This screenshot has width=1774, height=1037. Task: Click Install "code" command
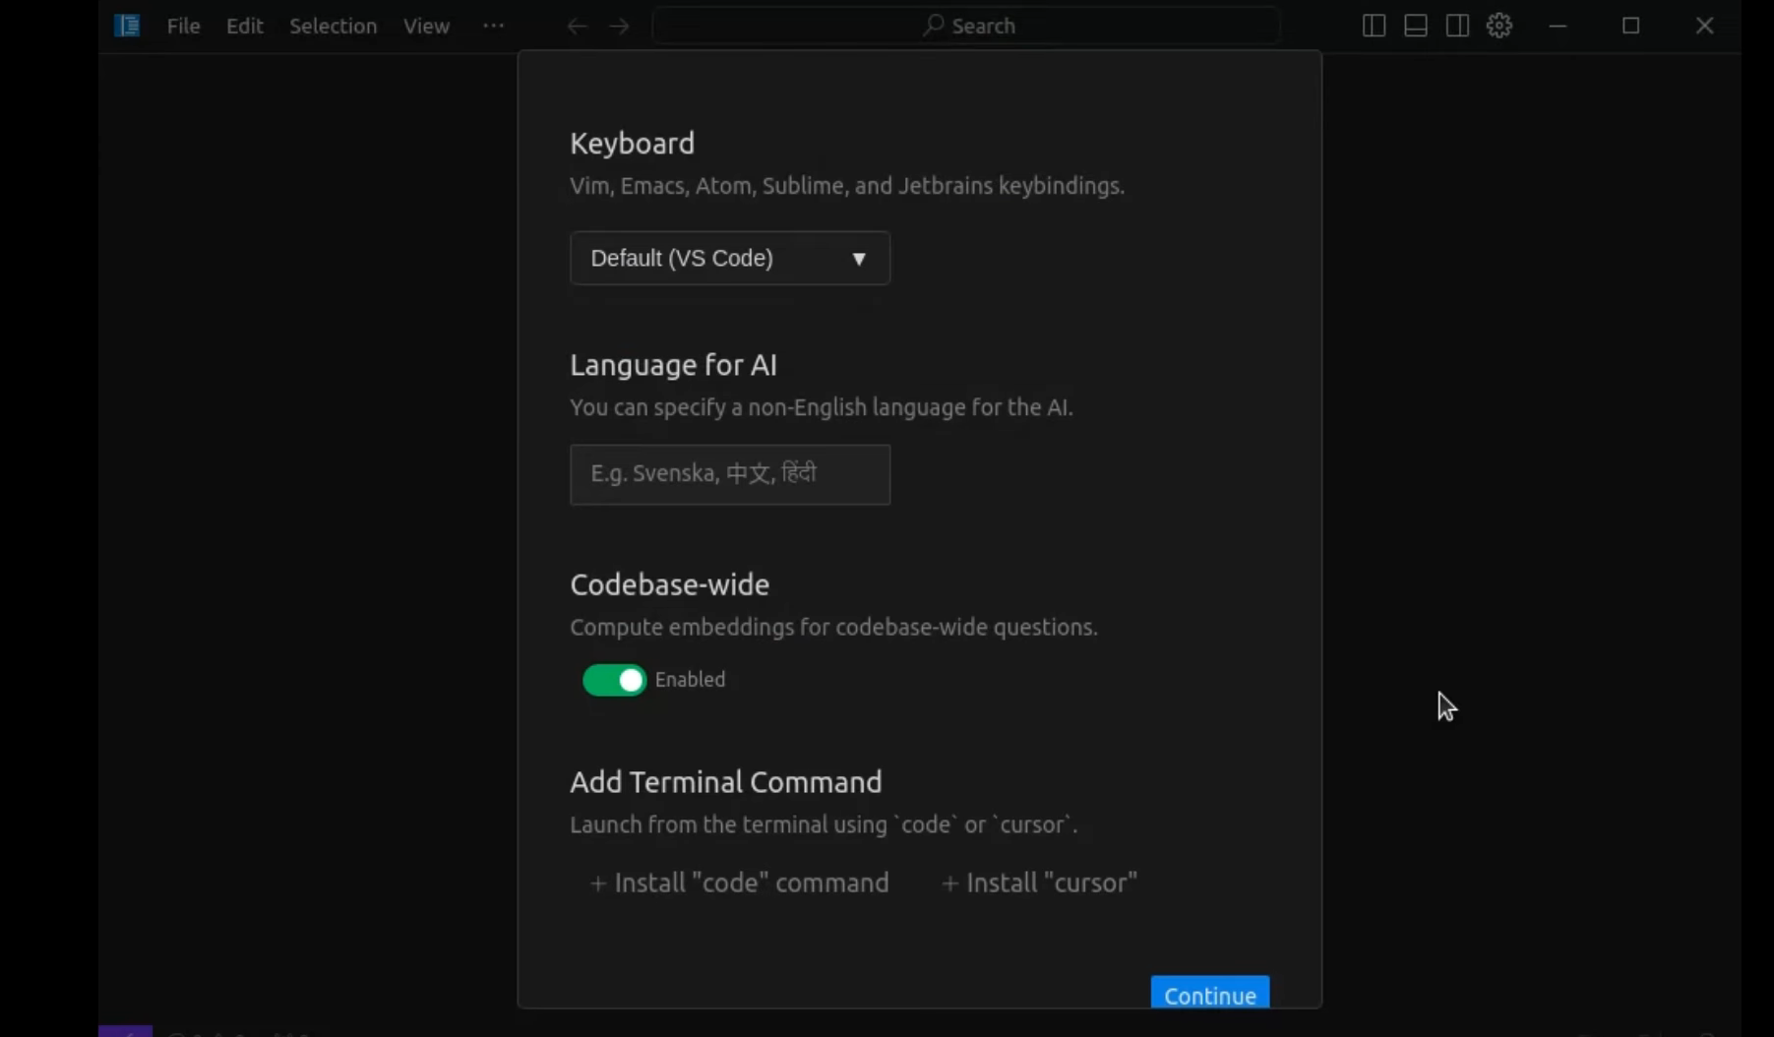739,883
